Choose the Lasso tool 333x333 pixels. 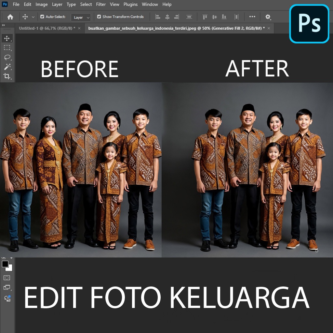(7, 58)
